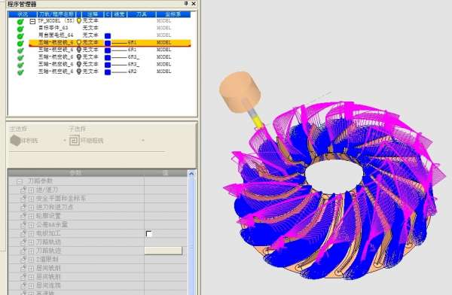The height and width of the screenshot is (295, 452).
Task: Click green status checkmark of TP_MODEL row
Action: pyautogui.click(x=20, y=22)
